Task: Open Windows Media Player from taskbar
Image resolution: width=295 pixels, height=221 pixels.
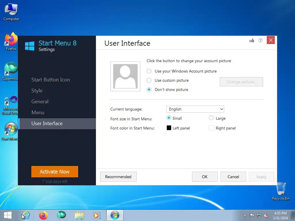Action: click(97, 216)
